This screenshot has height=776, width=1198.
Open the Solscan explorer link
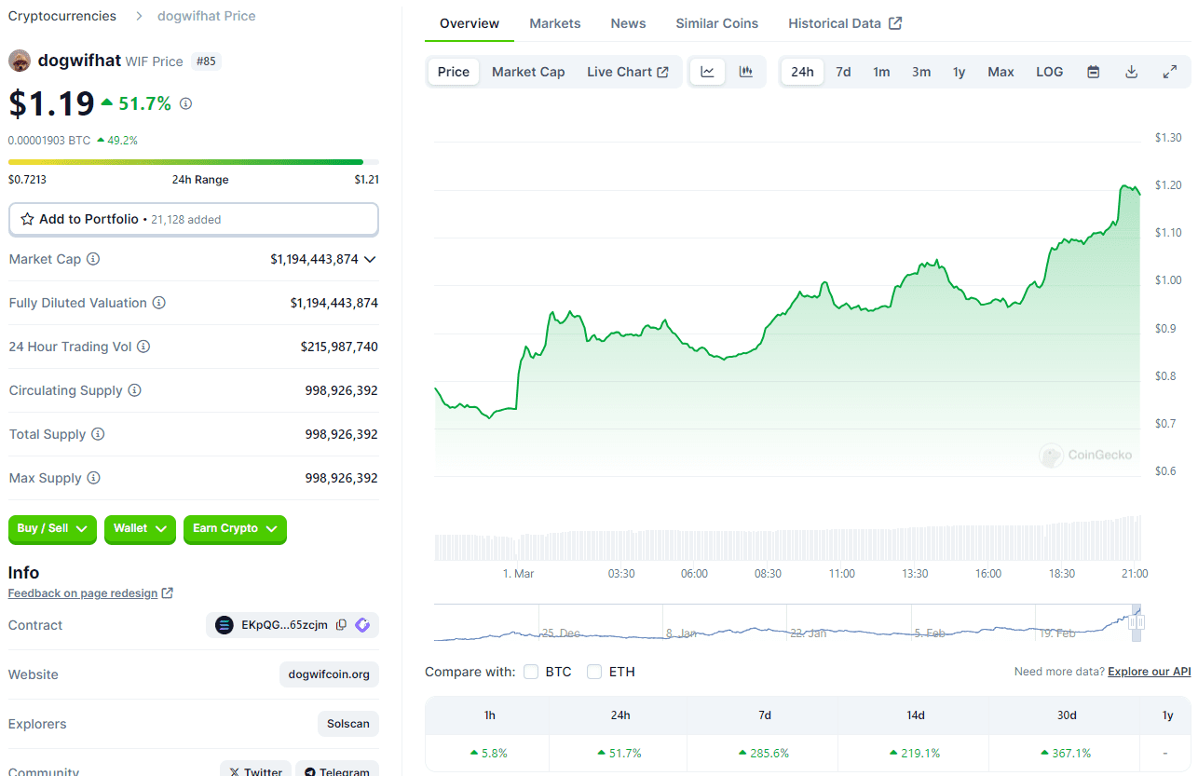click(348, 724)
